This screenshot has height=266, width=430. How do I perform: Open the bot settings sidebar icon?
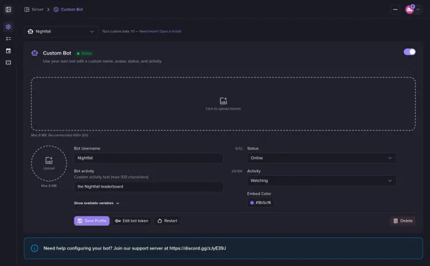coord(8,27)
